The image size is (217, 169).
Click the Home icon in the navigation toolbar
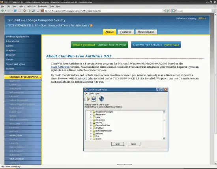[x=24, y=11]
